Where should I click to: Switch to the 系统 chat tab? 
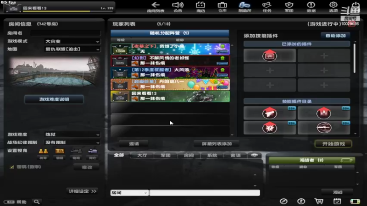(x=212, y=155)
